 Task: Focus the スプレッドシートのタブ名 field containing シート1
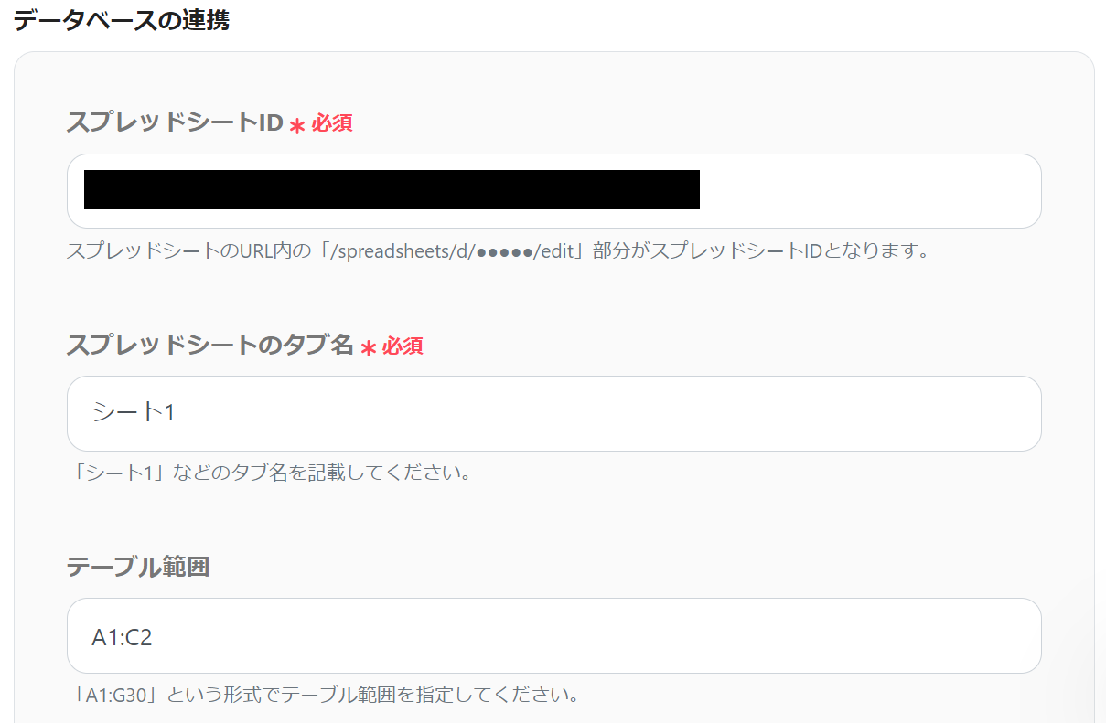point(553,413)
